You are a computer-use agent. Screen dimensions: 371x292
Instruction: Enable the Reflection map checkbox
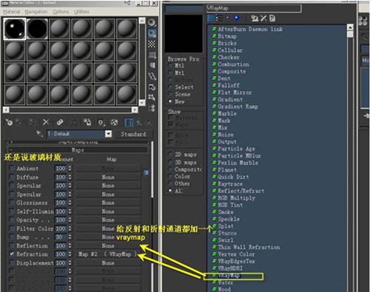(12, 246)
